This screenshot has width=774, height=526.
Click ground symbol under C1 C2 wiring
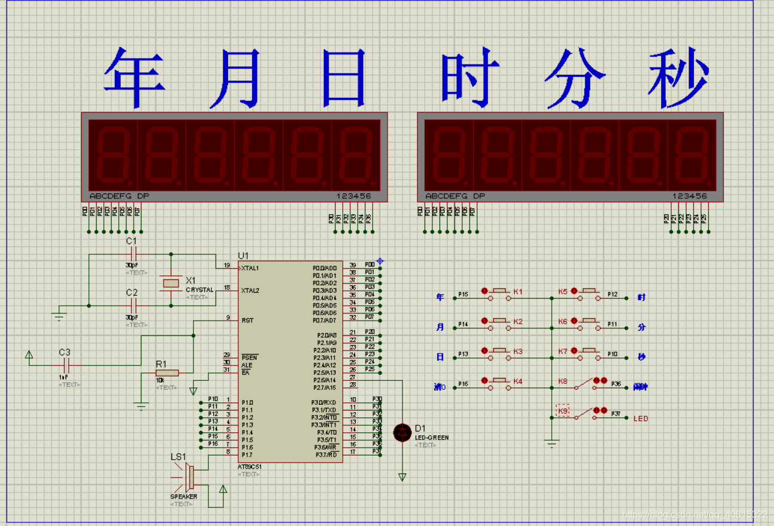click(59, 315)
